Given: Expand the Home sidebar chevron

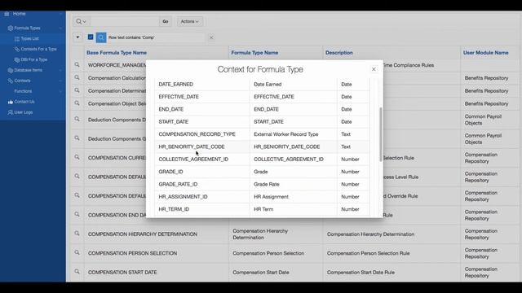Looking at the screenshot, I should pos(60,14).
